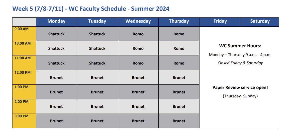Click Brunet's Thursday 3:00 PM cell

tap(179, 121)
